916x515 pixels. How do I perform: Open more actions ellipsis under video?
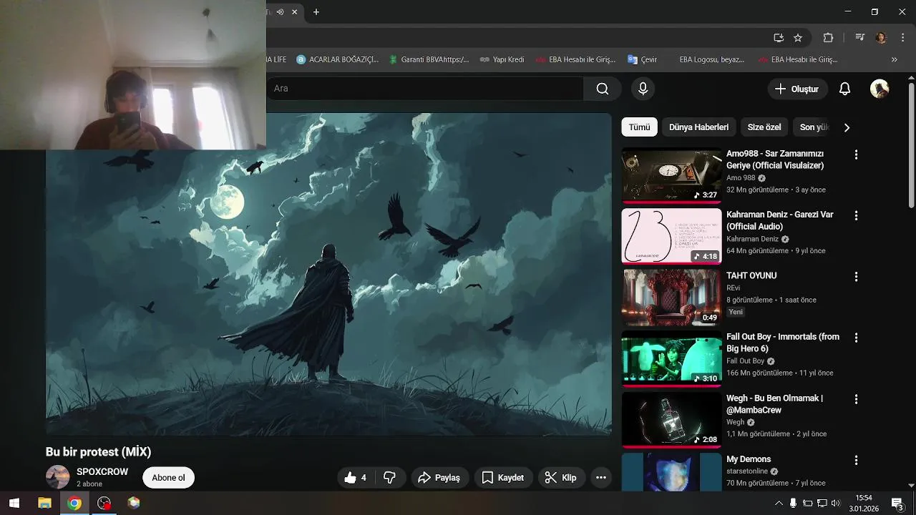(601, 478)
